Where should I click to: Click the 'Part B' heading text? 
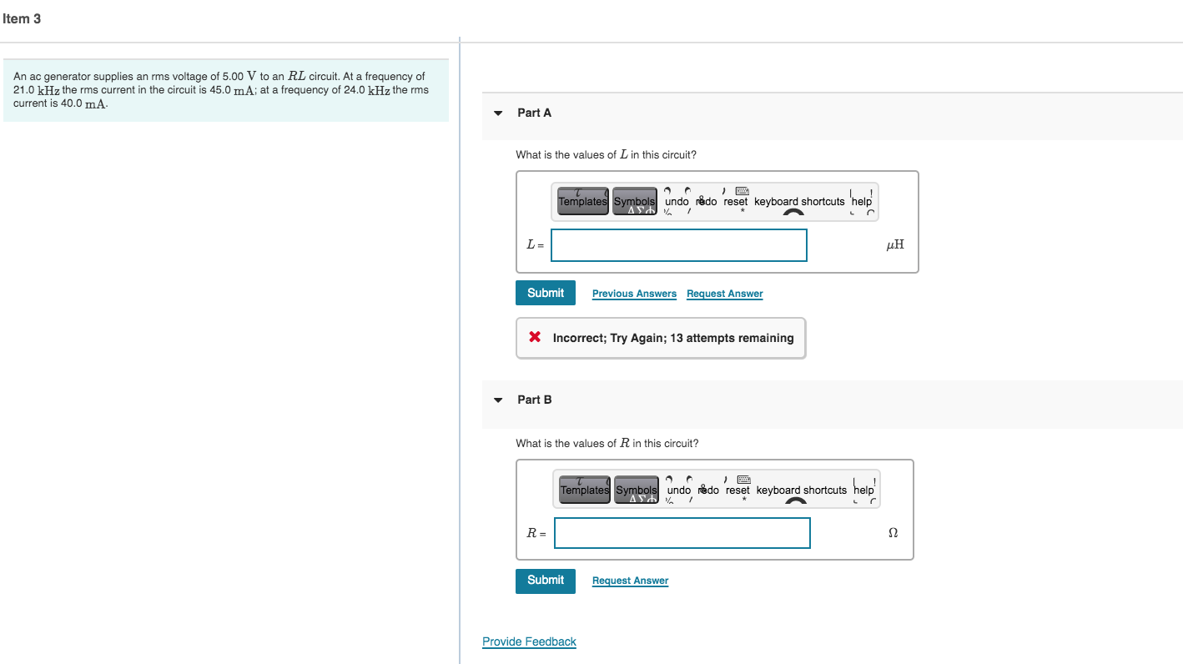pos(534,400)
